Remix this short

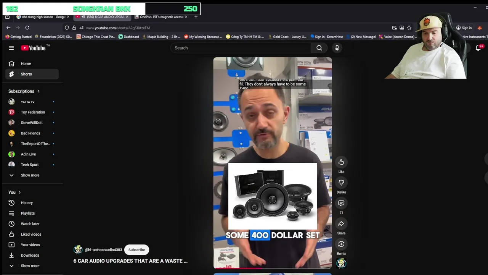point(341,244)
